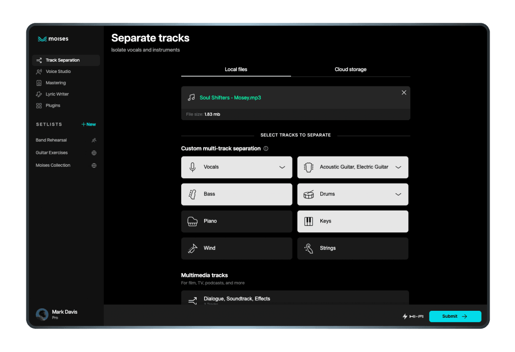The image size is (515, 352).
Task: Toggle HI-FI lightning mode
Action: pyautogui.click(x=413, y=316)
